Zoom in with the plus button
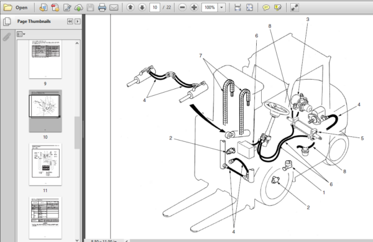Image resolution: width=373 pixels, height=242 pixels. pos(194,7)
